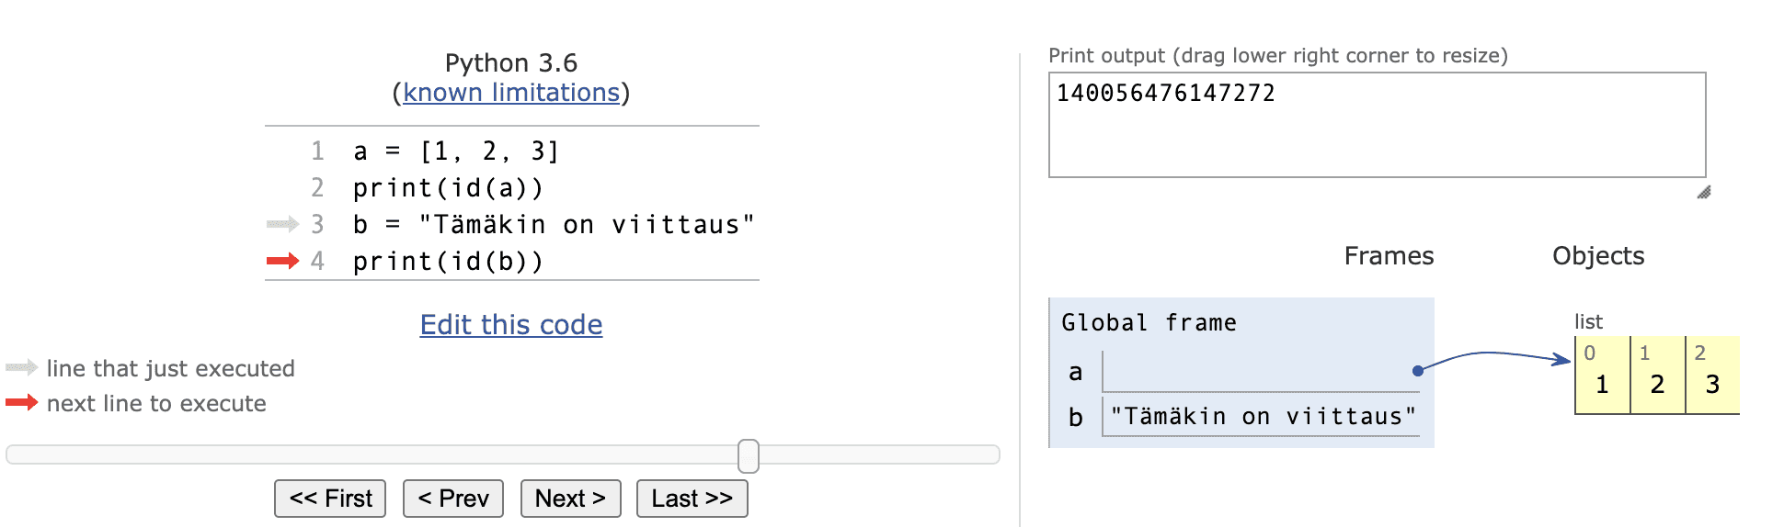Open the known limitations link
The image size is (1784, 527).
pos(511,93)
